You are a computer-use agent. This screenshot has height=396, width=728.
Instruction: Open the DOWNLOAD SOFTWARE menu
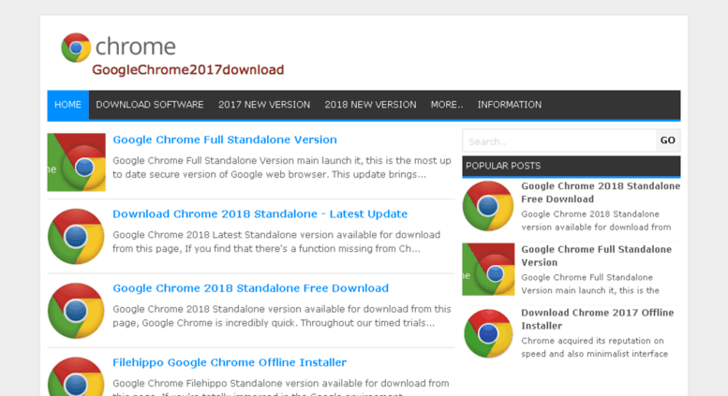click(150, 105)
